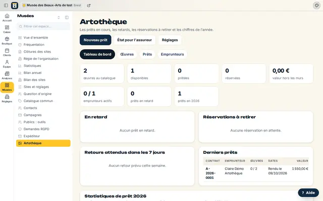Open Réglages in the left rail

pos(7,98)
